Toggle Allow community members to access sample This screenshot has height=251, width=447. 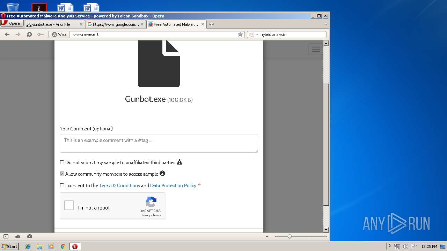click(x=62, y=174)
